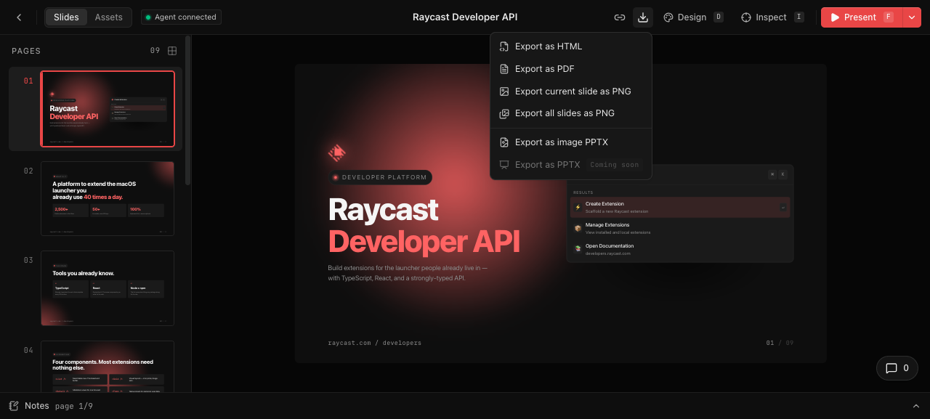Screen dimensions: 930x419
Task: Click the DEVELOPER PLATFORM badge on the slide
Action: pos(380,177)
